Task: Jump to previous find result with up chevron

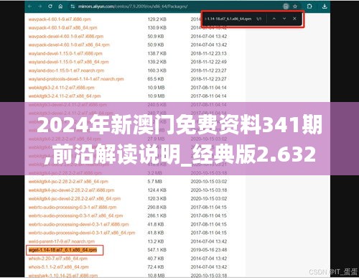Action: click(274, 19)
